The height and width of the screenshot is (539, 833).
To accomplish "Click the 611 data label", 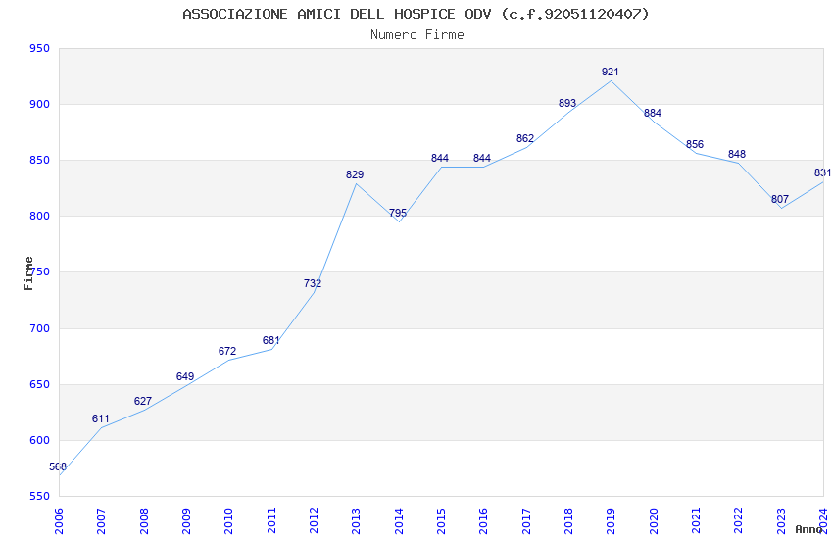I will tap(100, 419).
